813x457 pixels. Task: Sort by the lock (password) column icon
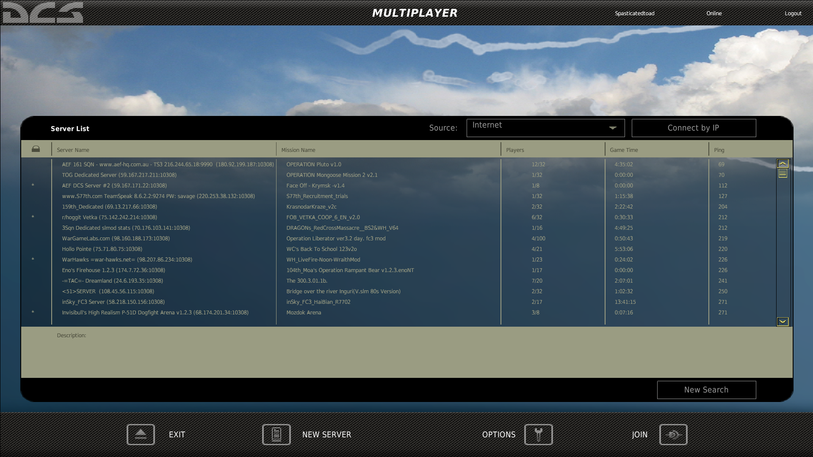point(36,149)
